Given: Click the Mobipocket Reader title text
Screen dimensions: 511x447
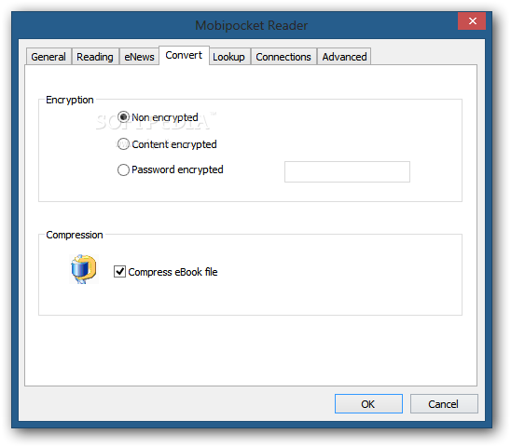Looking at the screenshot, I should tap(251, 25).
